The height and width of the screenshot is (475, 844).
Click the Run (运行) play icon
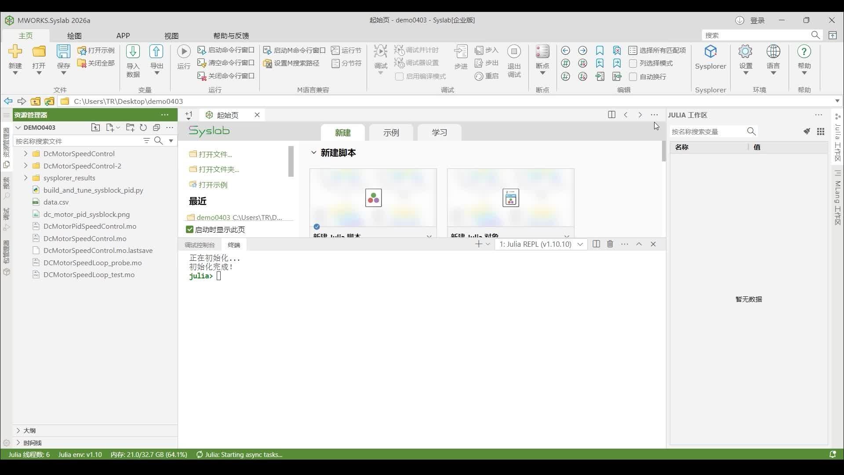click(x=184, y=51)
